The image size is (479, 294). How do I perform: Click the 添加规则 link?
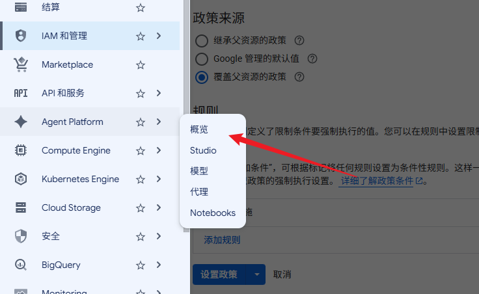222,240
